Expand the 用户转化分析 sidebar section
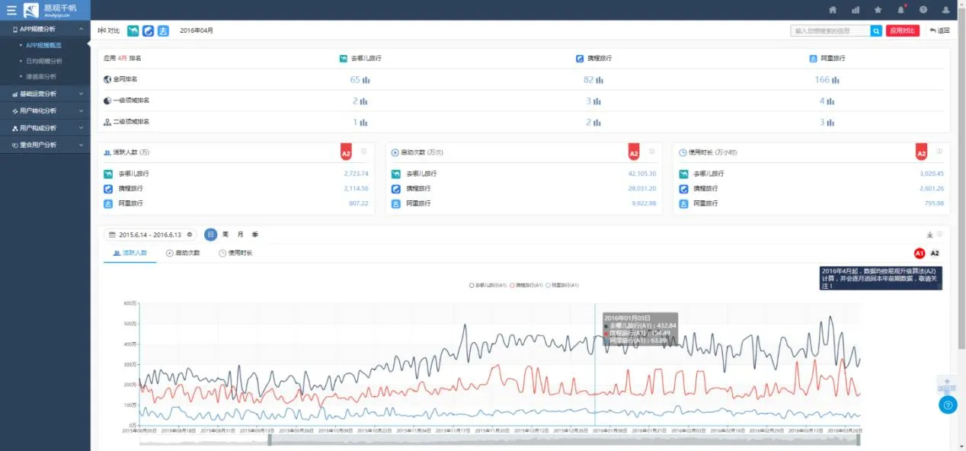This screenshot has width=966, height=451. [45, 110]
